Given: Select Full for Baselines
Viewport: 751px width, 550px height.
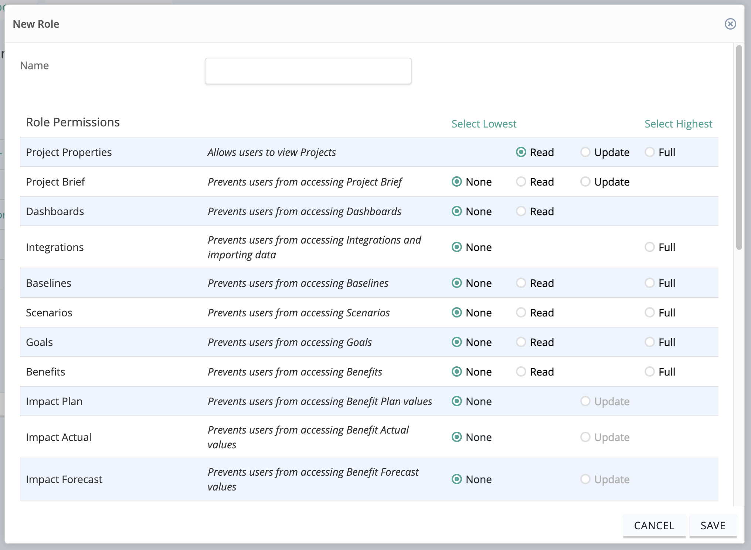Looking at the screenshot, I should coord(650,283).
